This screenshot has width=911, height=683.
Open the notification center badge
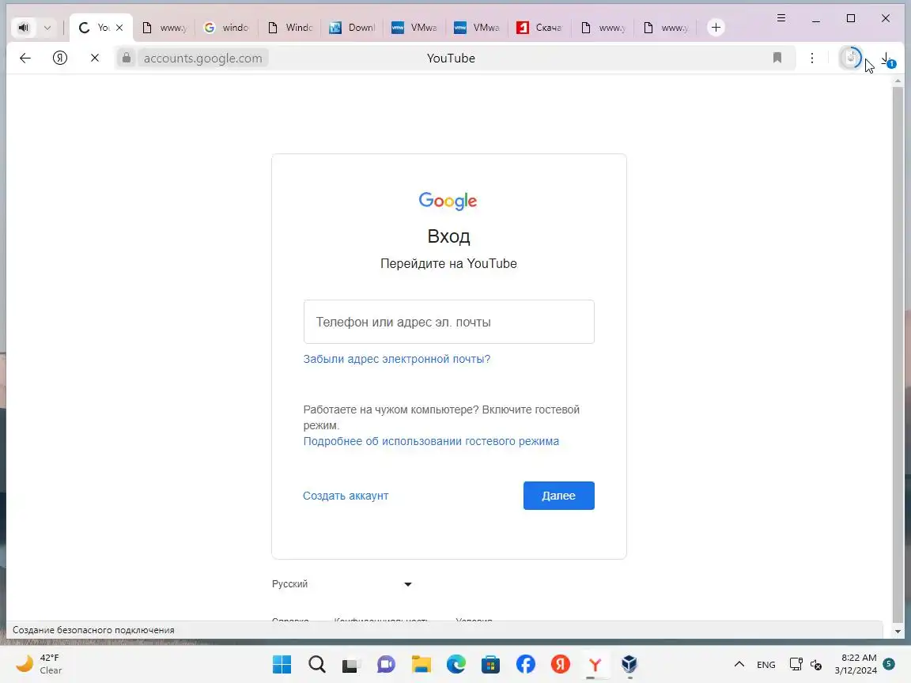click(888, 663)
